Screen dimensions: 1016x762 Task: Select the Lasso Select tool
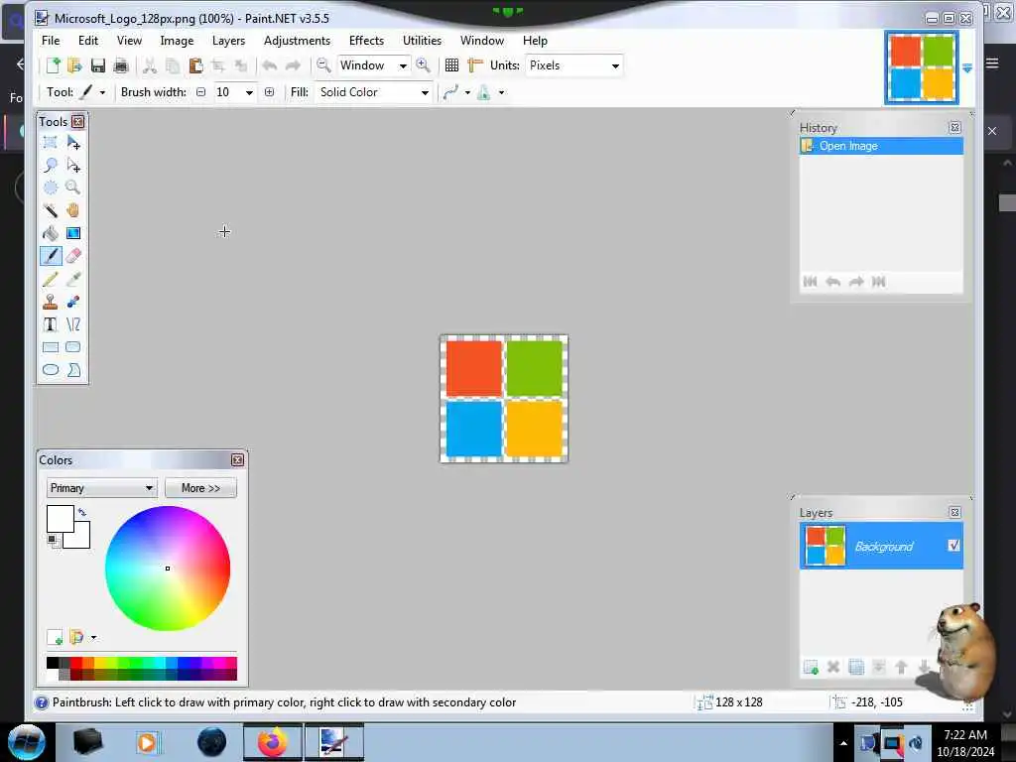tap(51, 166)
